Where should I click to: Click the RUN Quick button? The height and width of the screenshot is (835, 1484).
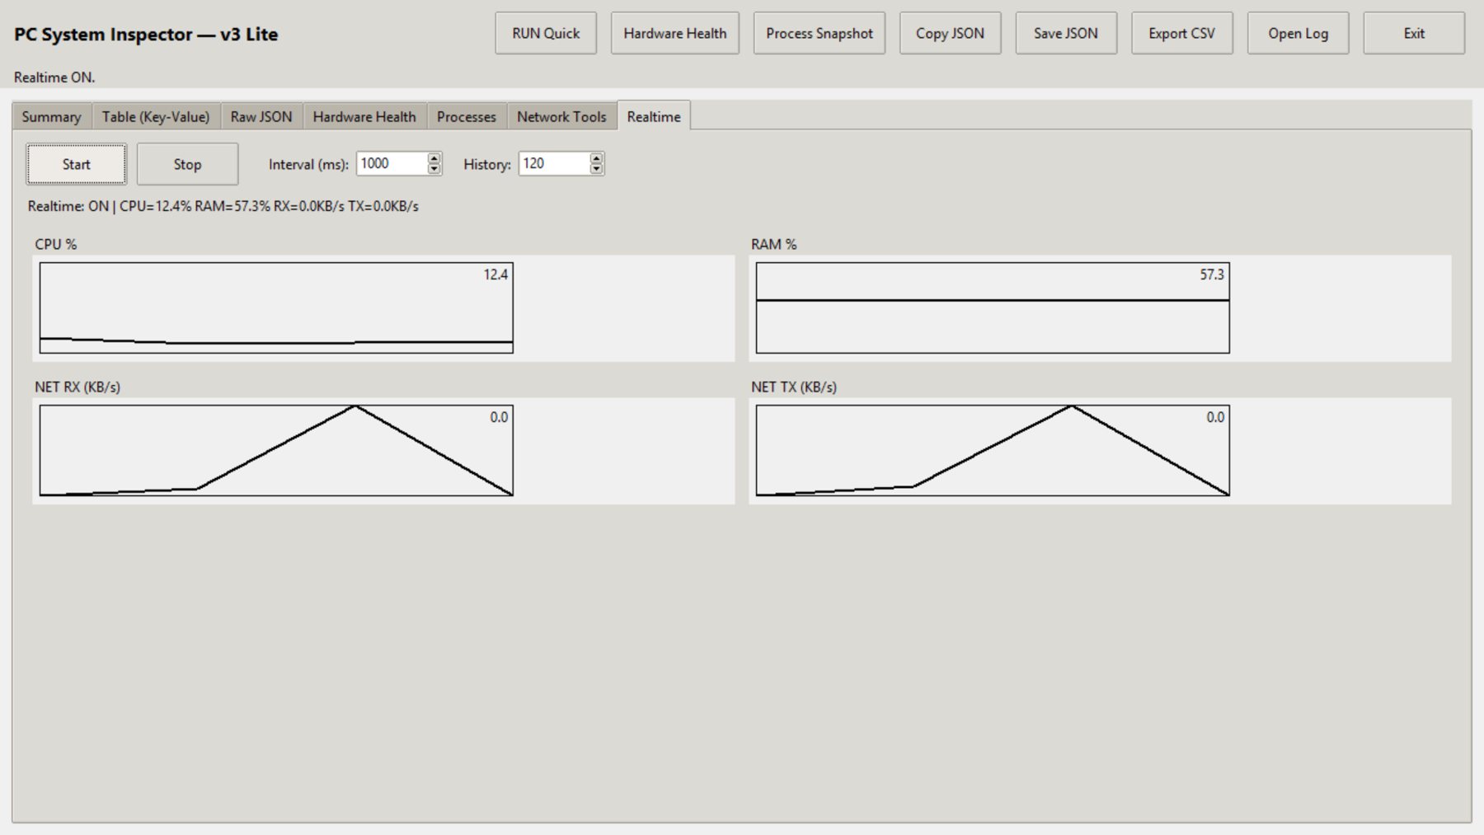click(545, 34)
